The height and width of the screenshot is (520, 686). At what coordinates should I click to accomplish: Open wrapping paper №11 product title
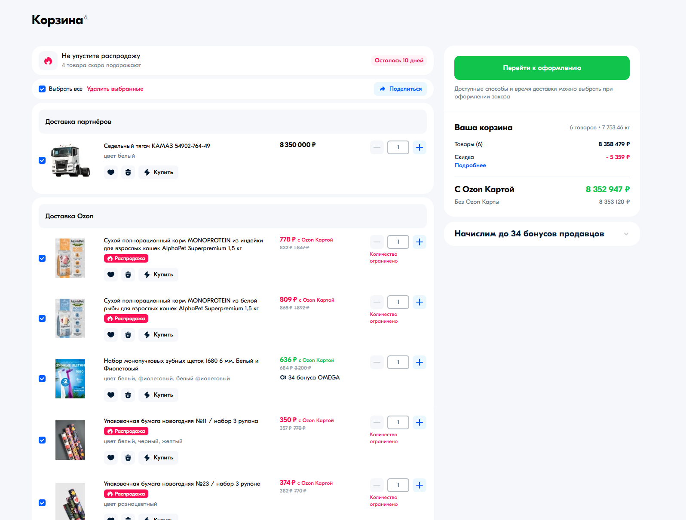[181, 421]
